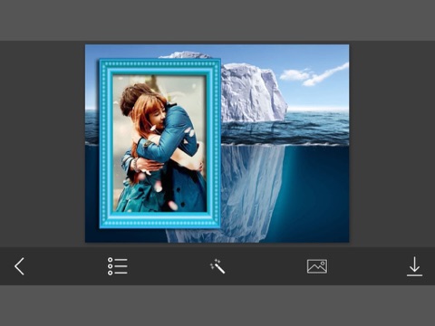Tap the back arrow icon
This screenshot has width=435, height=326.
pos(19,266)
